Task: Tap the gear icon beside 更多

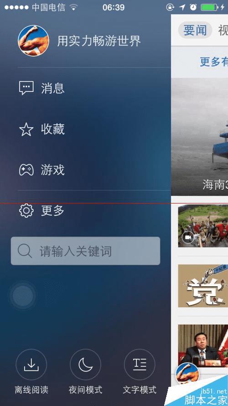Action: tap(26, 210)
